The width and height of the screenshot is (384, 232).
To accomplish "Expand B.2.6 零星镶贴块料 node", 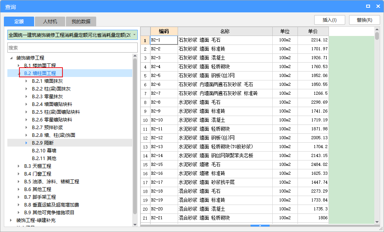I will pos(26,119).
